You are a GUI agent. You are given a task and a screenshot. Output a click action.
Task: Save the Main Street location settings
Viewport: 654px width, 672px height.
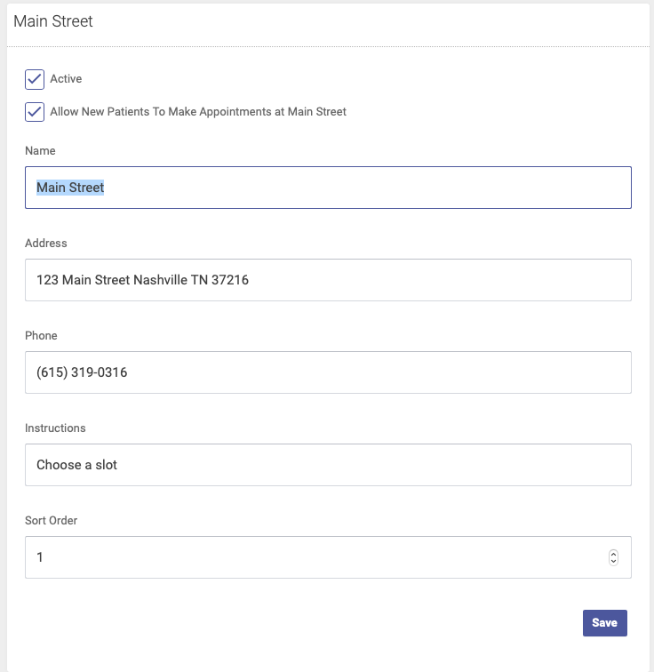click(605, 623)
